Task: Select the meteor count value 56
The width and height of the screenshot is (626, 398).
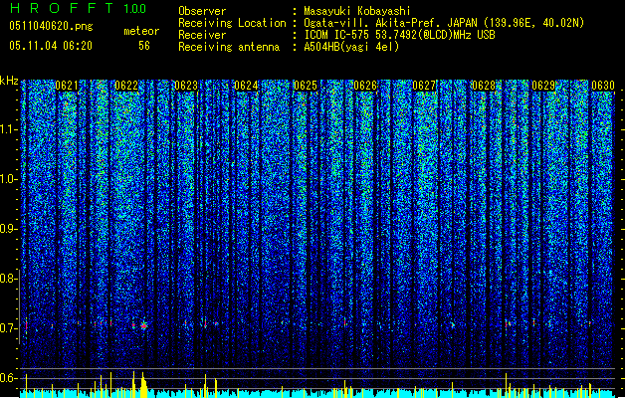Action: (144, 46)
